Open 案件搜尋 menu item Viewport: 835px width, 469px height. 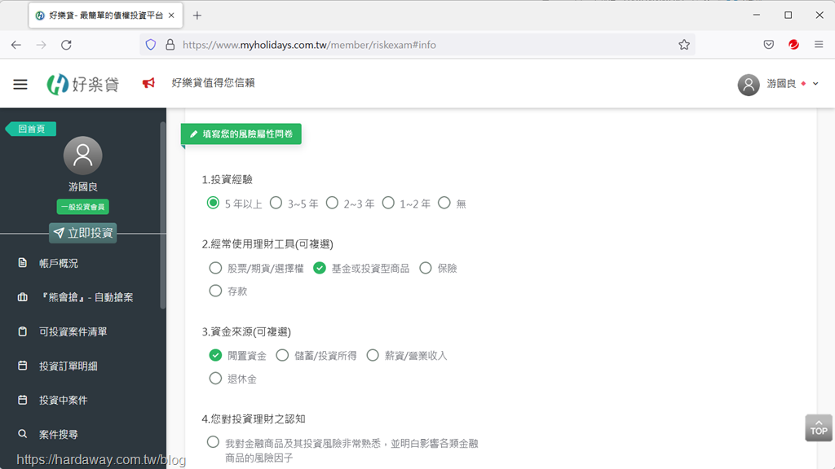(x=58, y=435)
